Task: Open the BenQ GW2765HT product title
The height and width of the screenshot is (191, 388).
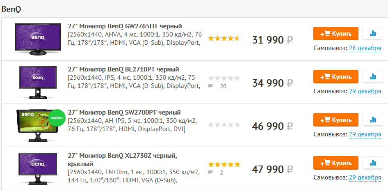Action: click(x=125, y=26)
